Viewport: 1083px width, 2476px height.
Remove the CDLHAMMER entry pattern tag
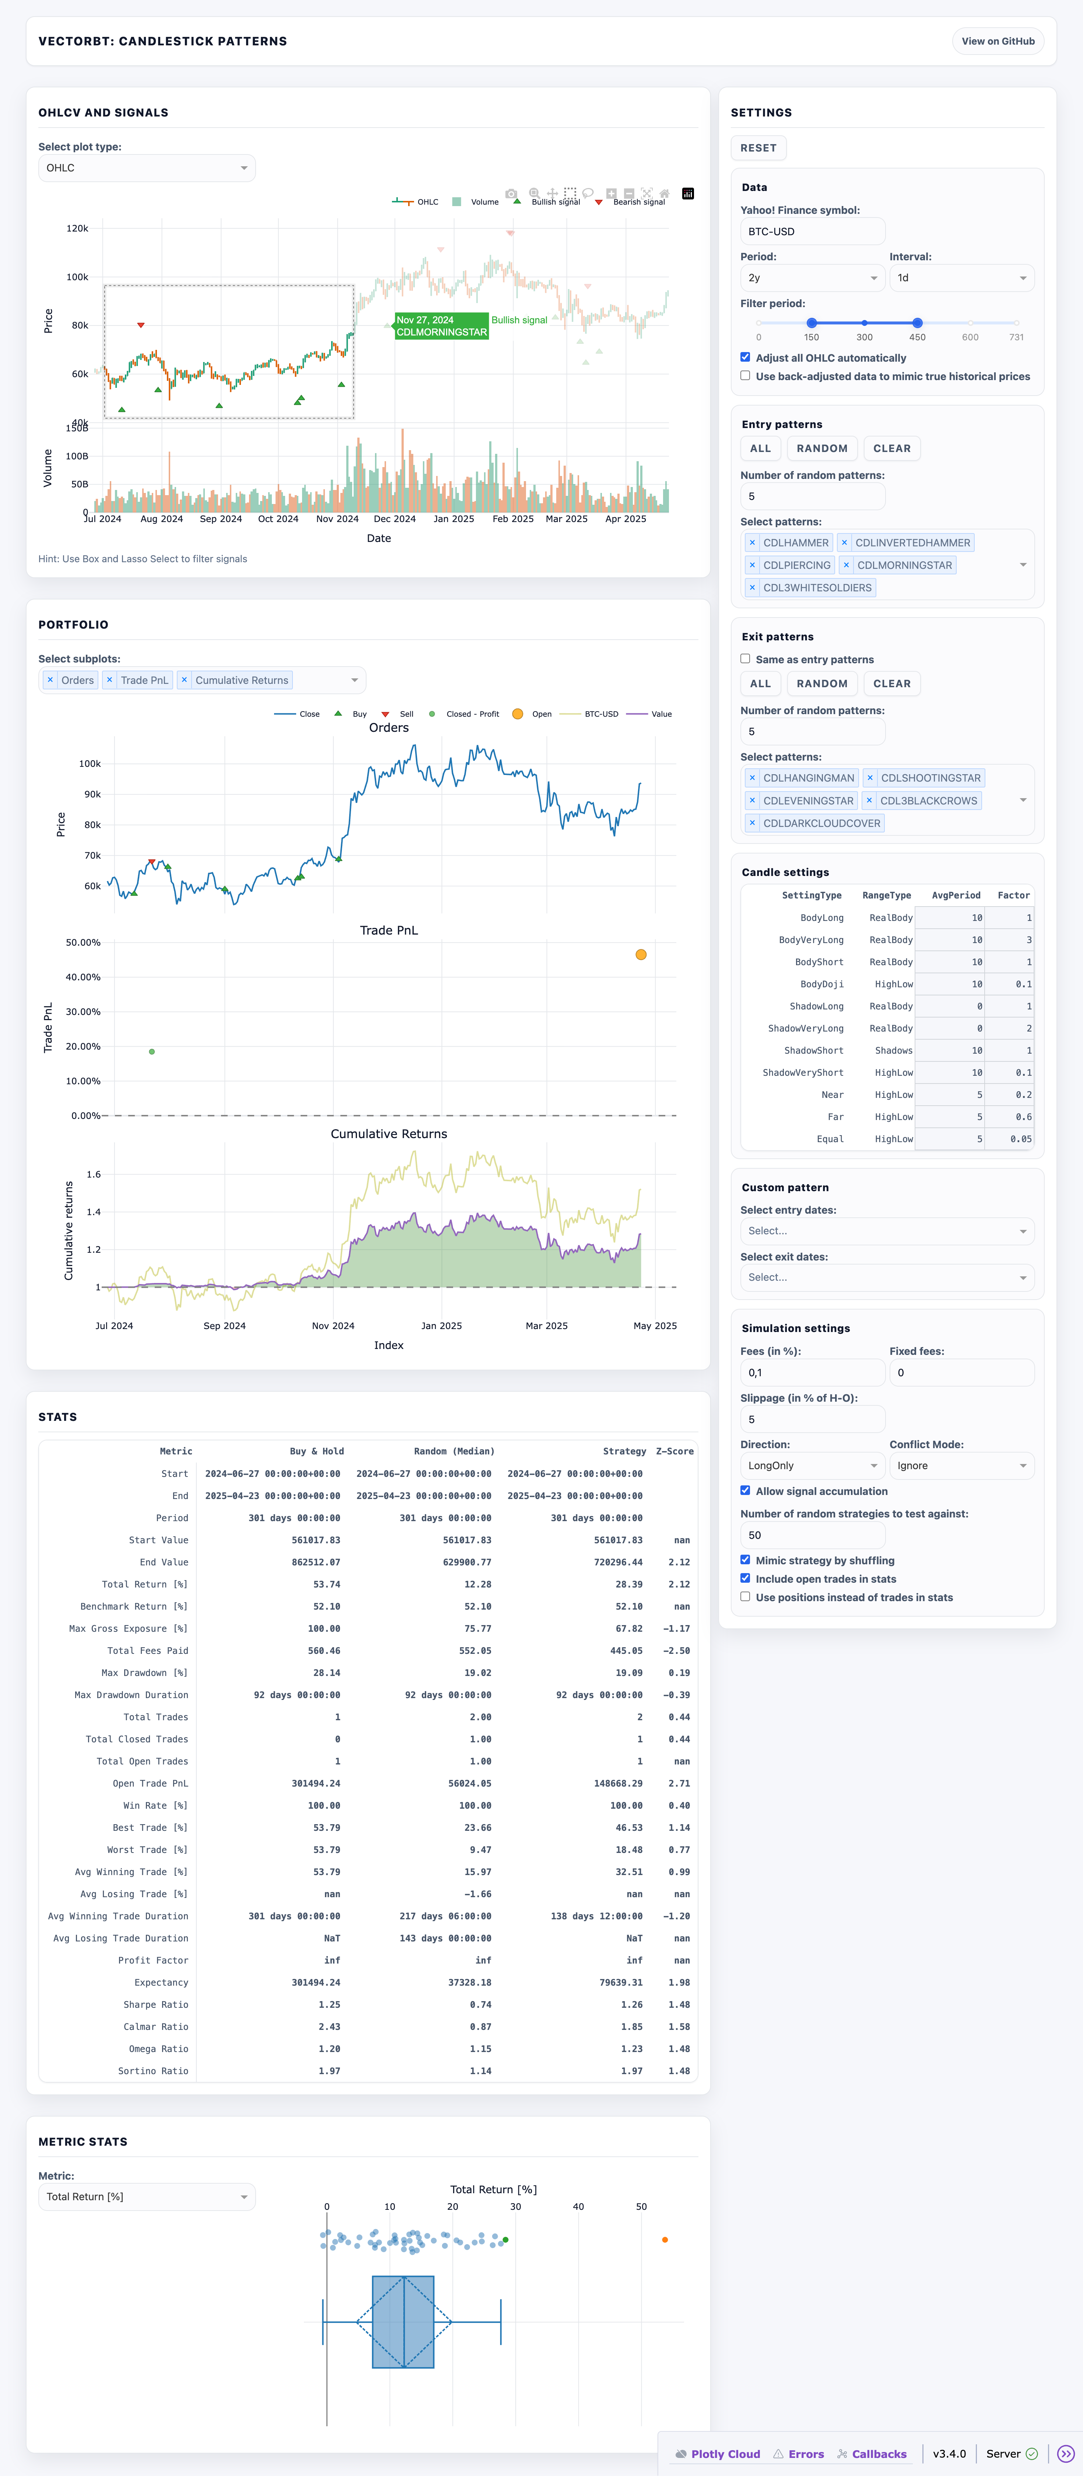coord(753,543)
